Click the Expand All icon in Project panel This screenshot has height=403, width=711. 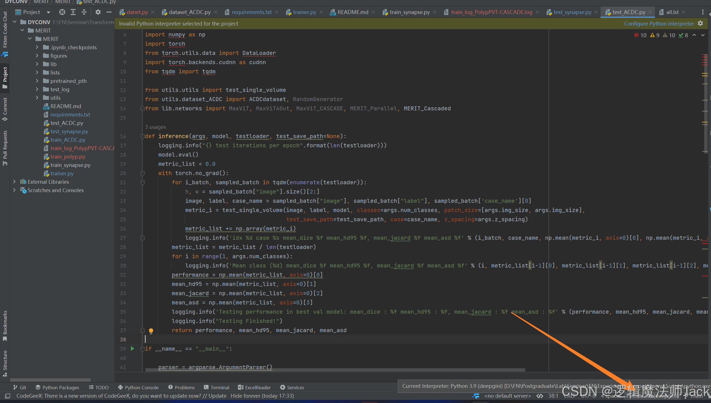tap(73, 12)
